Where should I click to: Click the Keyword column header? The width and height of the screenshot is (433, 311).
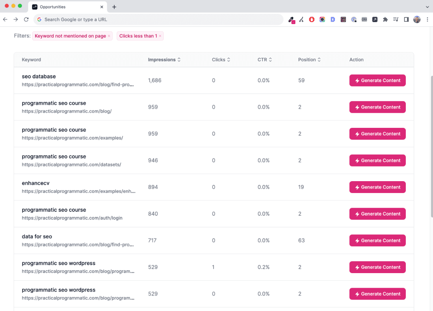pos(31,60)
